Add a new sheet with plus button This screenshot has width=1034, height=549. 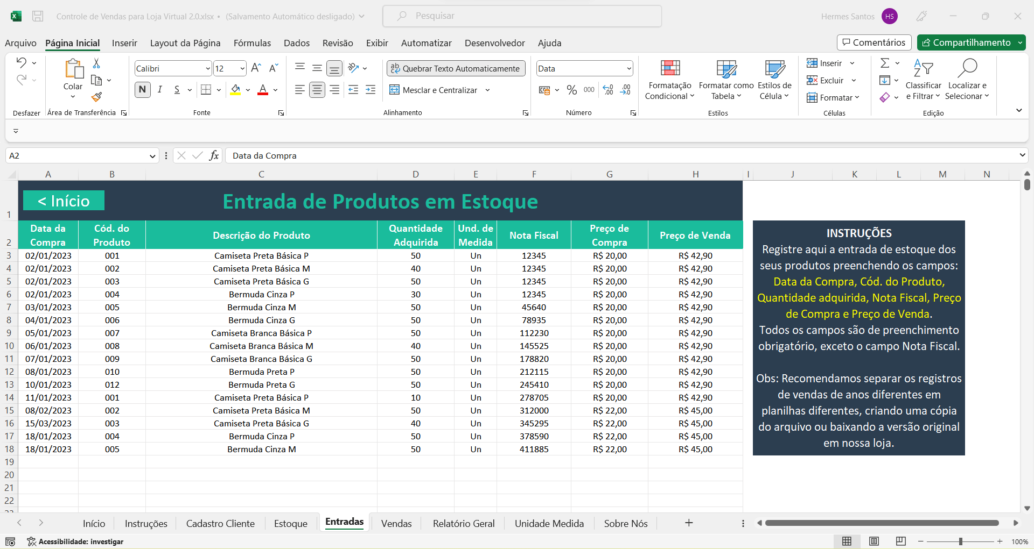point(689,523)
